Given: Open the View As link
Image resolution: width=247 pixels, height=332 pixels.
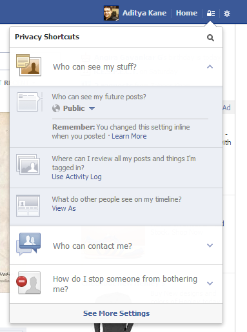Looking at the screenshot, I should click(x=64, y=208).
